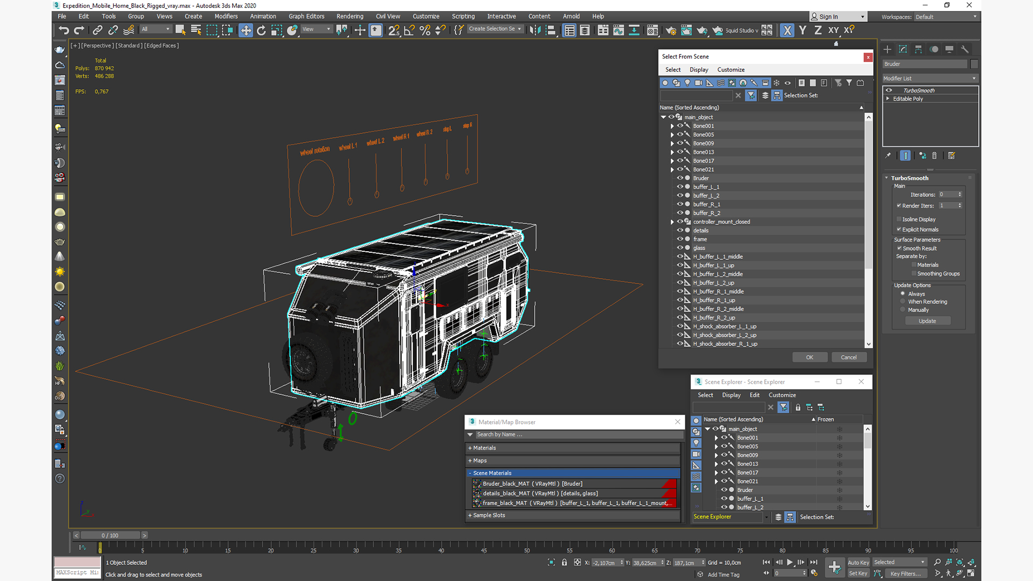Open the Scripting menu
Screen dimensions: 1033x581
tap(463, 16)
